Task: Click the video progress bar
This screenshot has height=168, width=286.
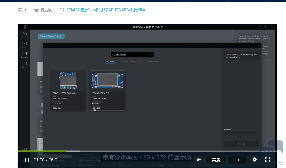Action: 147,151
